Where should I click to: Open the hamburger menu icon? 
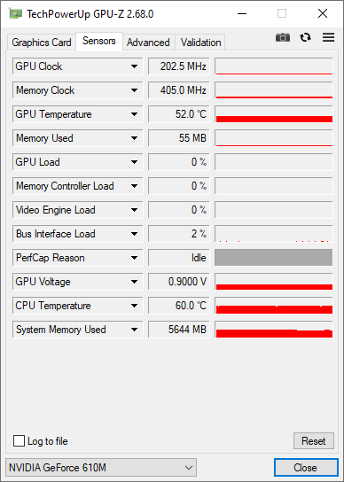(328, 37)
